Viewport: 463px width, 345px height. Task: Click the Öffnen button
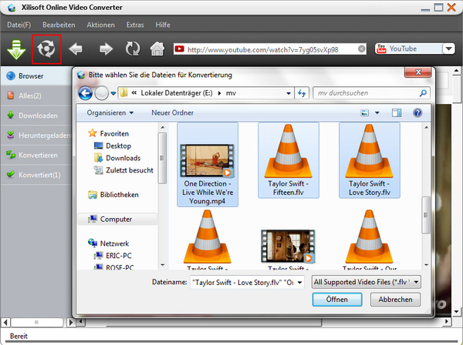pos(337,300)
